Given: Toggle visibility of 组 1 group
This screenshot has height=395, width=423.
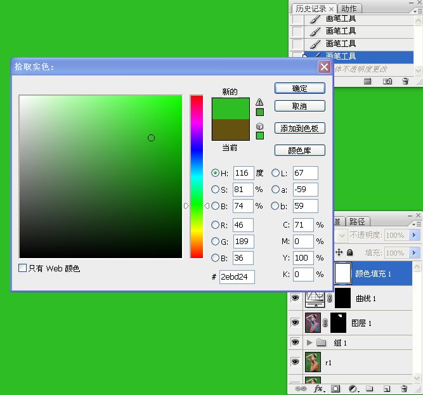Looking at the screenshot, I should click(295, 342).
